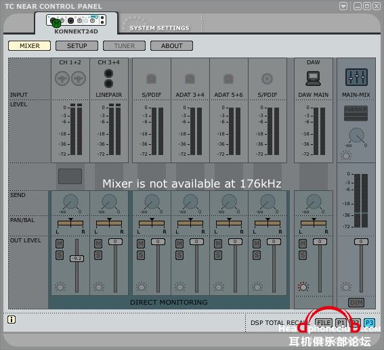This screenshot has width=384, height=350.
Task: Click the MAIN-MIX fader light indicator
Action: point(346,287)
